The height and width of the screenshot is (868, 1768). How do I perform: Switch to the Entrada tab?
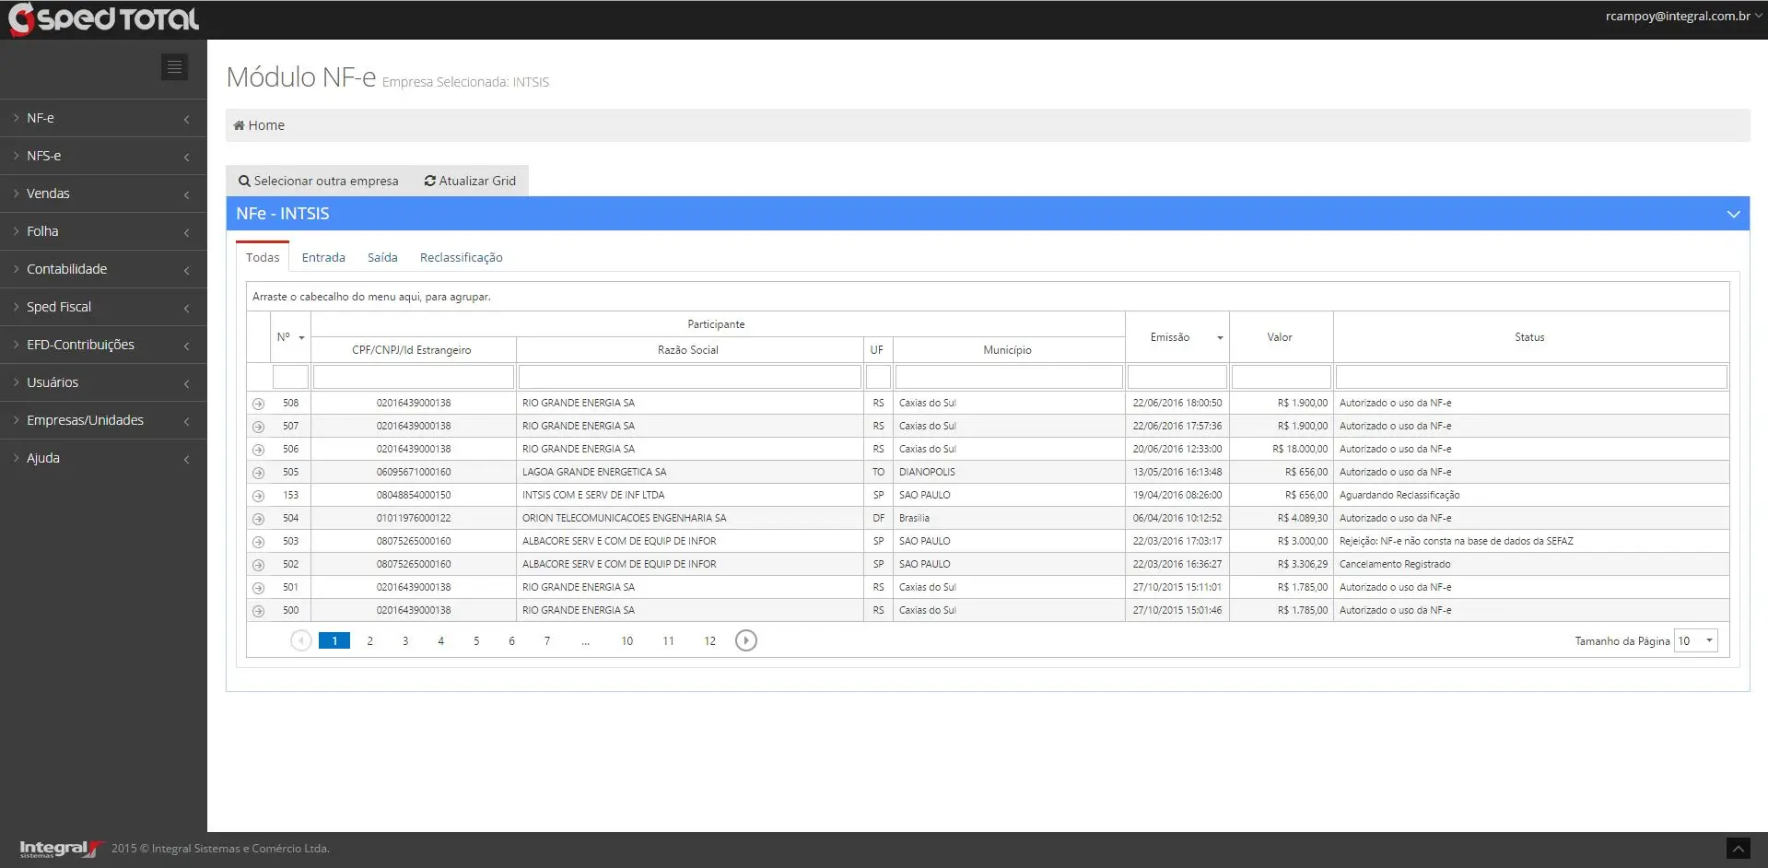[x=323, y=257]
